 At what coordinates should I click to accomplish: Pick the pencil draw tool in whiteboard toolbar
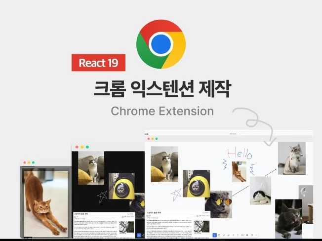point(224,235)
